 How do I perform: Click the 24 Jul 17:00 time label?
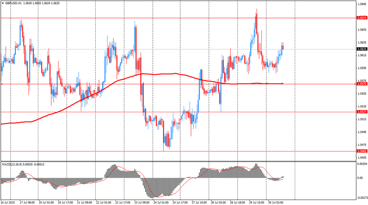[180, 202]
